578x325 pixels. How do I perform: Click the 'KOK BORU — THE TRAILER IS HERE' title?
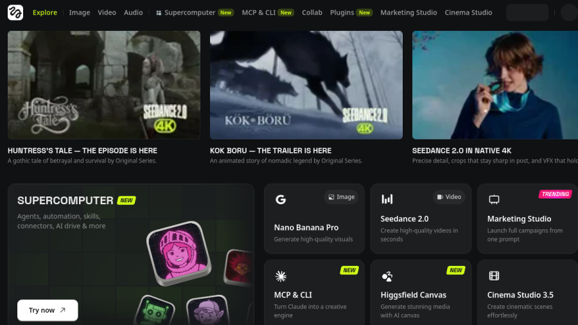270,150
